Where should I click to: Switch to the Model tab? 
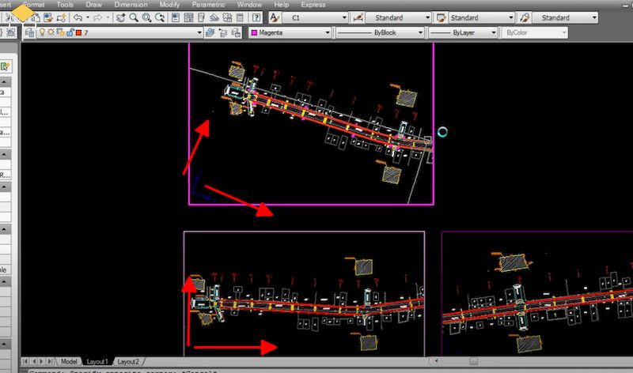[x=69, y=362]
